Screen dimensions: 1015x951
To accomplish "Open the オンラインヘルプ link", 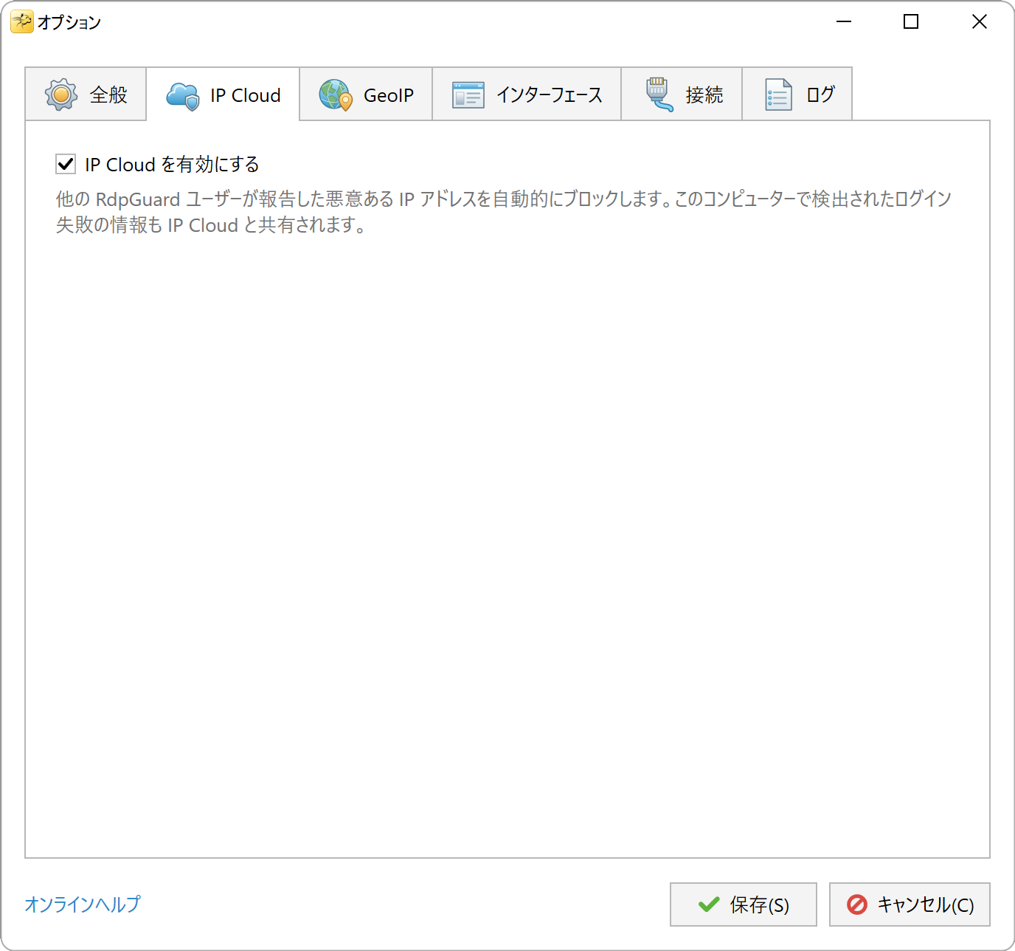I will [83, 904].
